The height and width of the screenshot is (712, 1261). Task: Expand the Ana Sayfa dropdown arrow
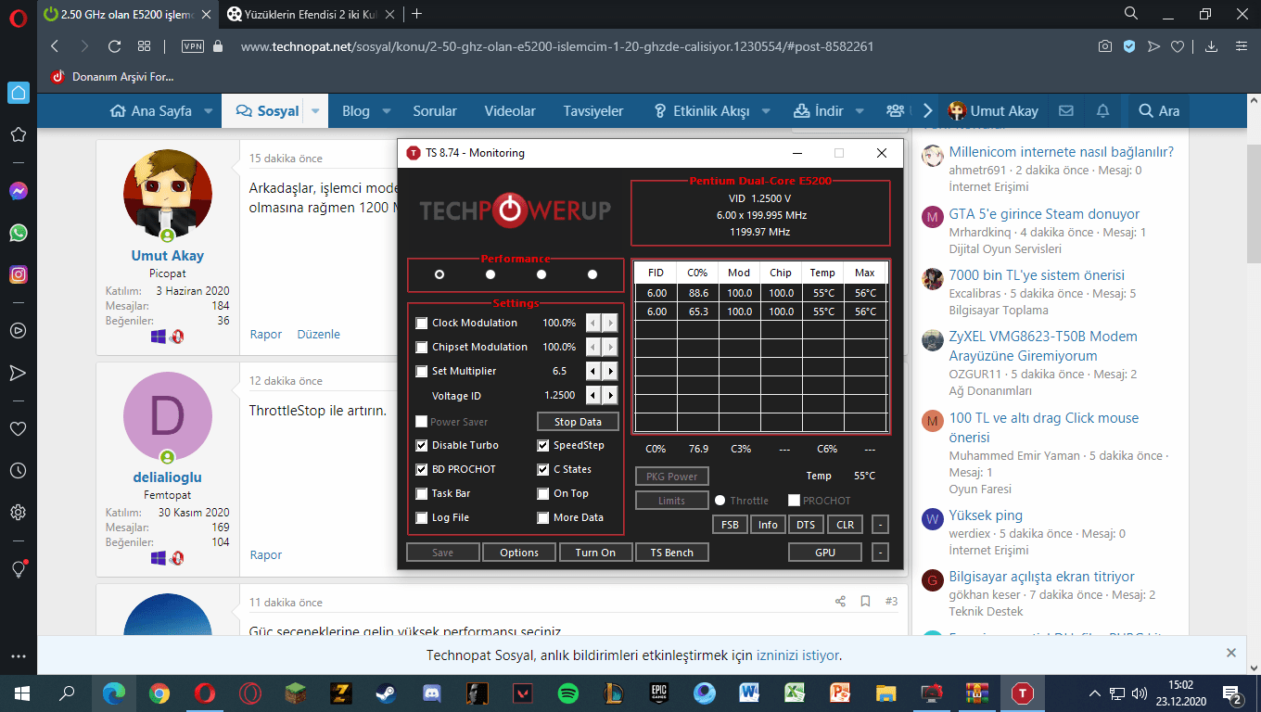[x=208, y=111]
